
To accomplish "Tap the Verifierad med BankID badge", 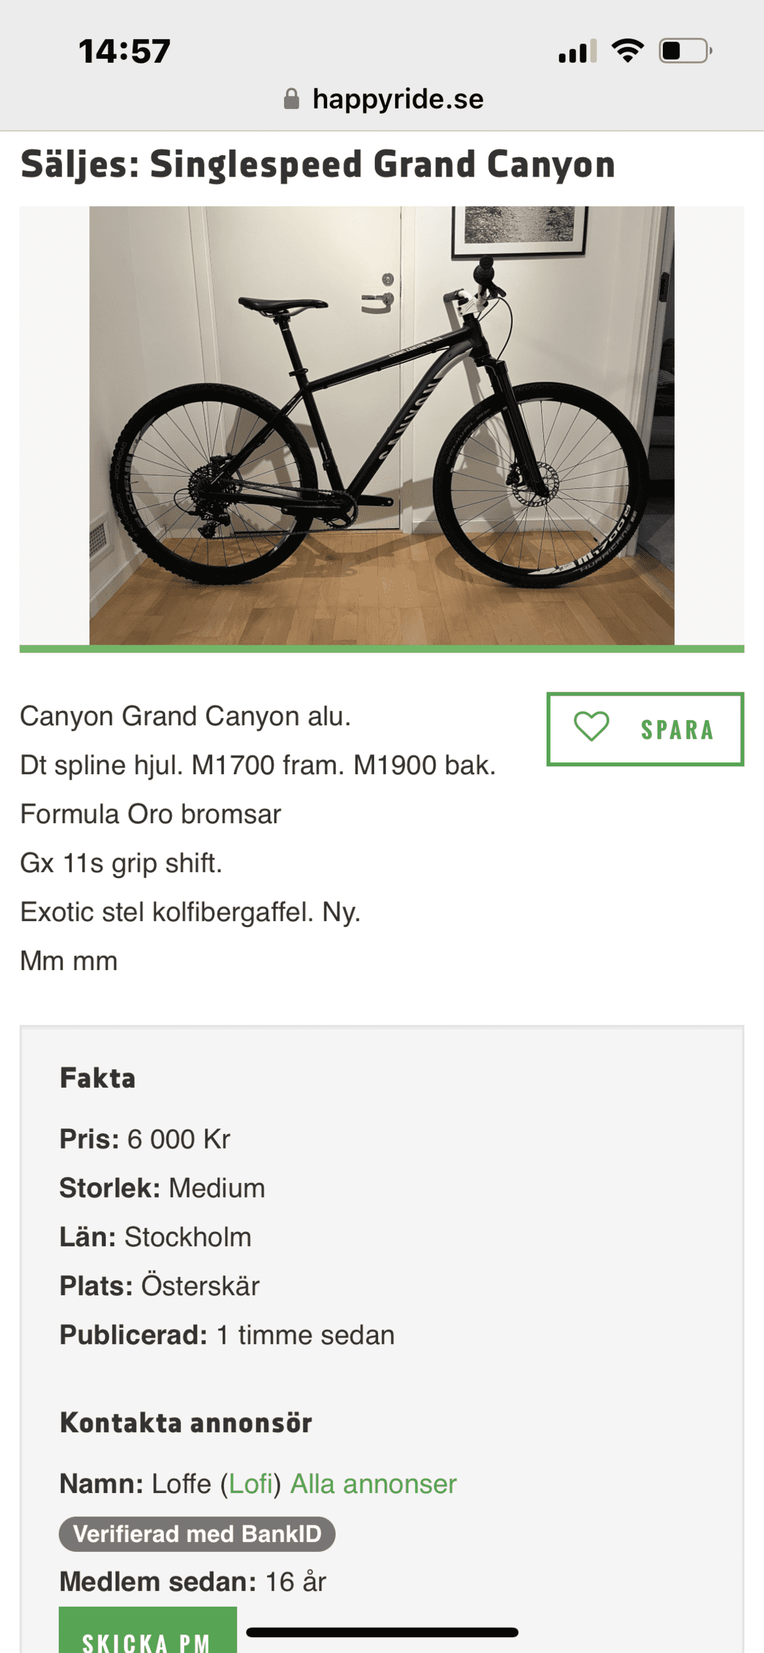I will tap(197, 1533).
